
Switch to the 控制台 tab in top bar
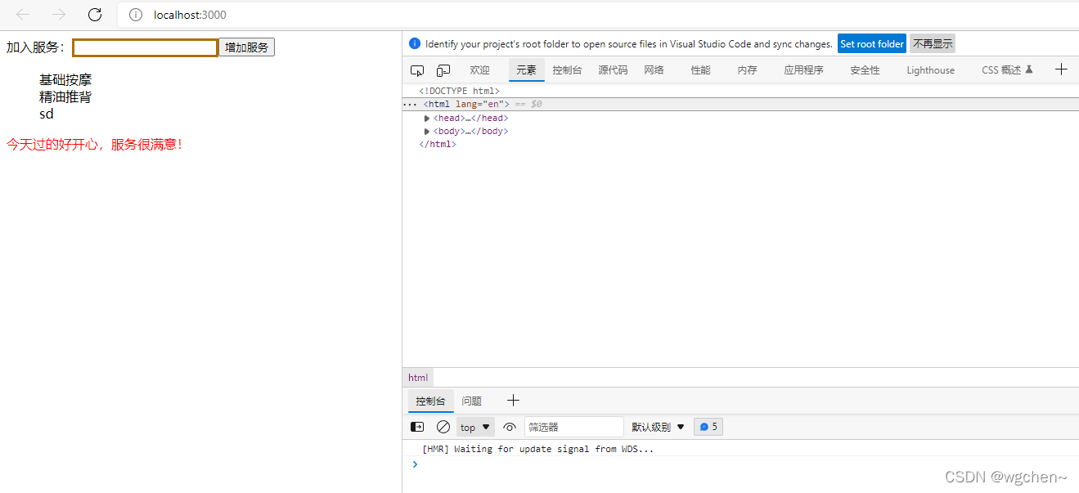(x=568, y=70)
